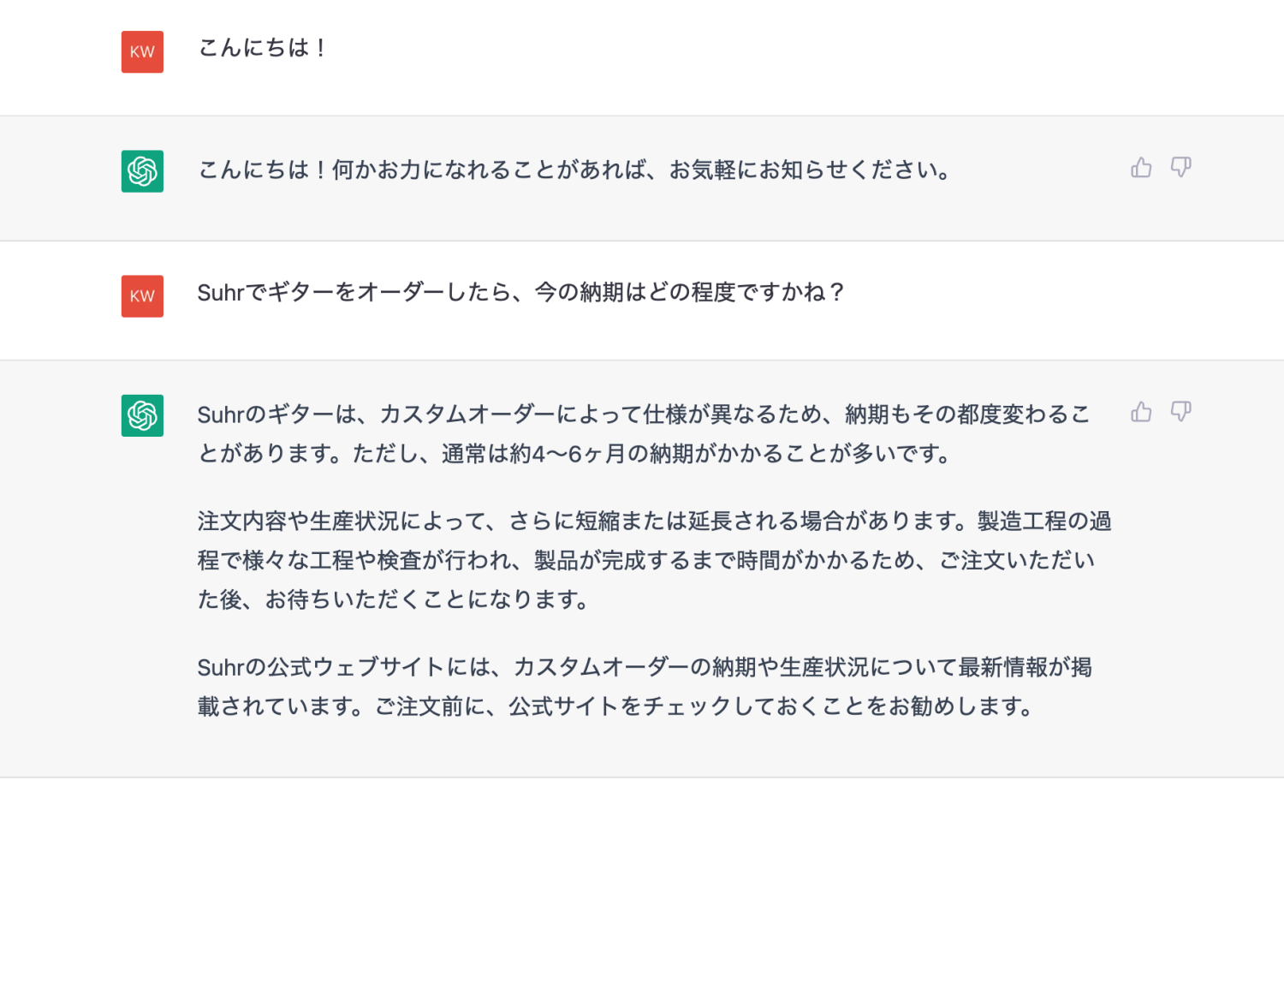
Task: Click the line starting Suhrのギターは、カスタムオーダー
Action: [642, 414]
